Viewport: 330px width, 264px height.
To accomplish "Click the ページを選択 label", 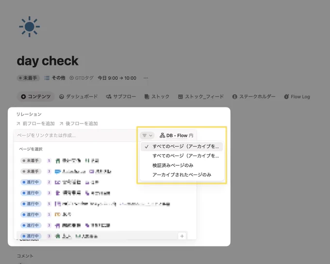I will pos(31,149).
